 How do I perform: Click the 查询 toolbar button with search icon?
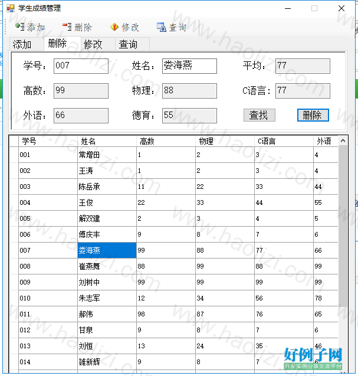tap(172, 27)
